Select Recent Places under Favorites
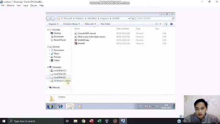The image size is (220, 124). click(59, 40)
